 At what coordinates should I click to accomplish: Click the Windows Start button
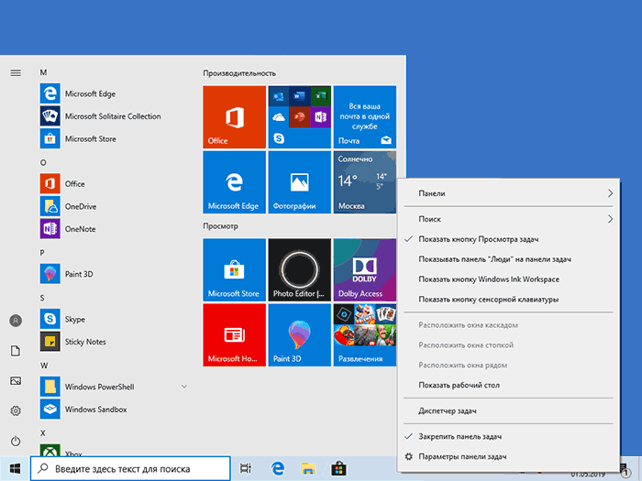point(15,468)
